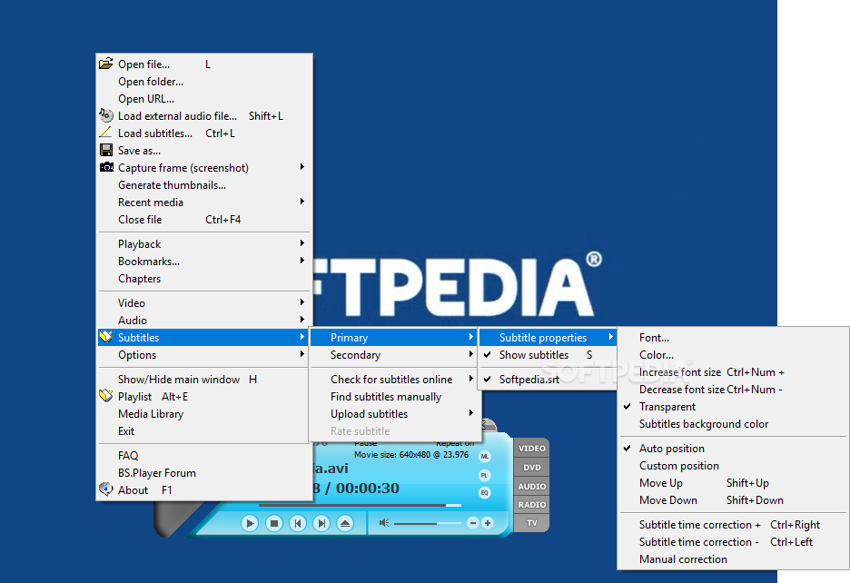Click Subtitle time correction + item
The image size is (850, 583).
click(734, 525)
